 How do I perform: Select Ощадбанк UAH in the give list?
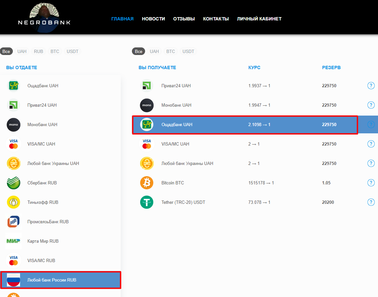pyautogui.click(x=60, y=86)
